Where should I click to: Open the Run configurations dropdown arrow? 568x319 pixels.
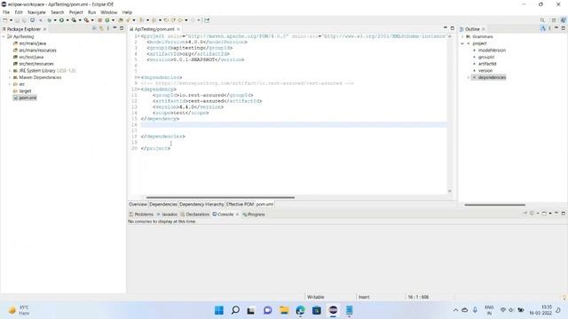coord(67,20)
